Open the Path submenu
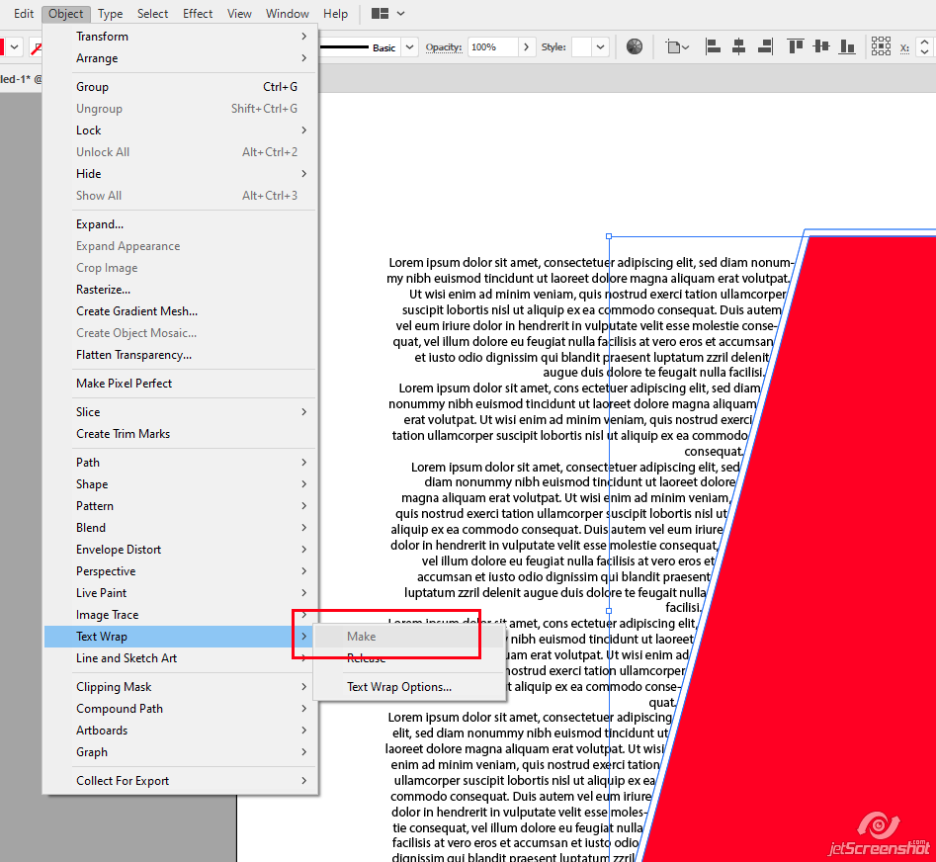Image resolution: width=936 pixels, height=862 pixels. tap(180, 463)
